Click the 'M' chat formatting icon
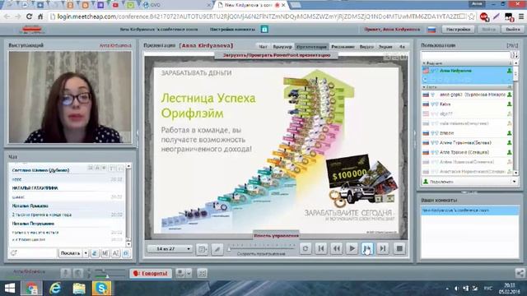Image resolution: width=527 pixels, height=296 pixels. coord(105,253)
